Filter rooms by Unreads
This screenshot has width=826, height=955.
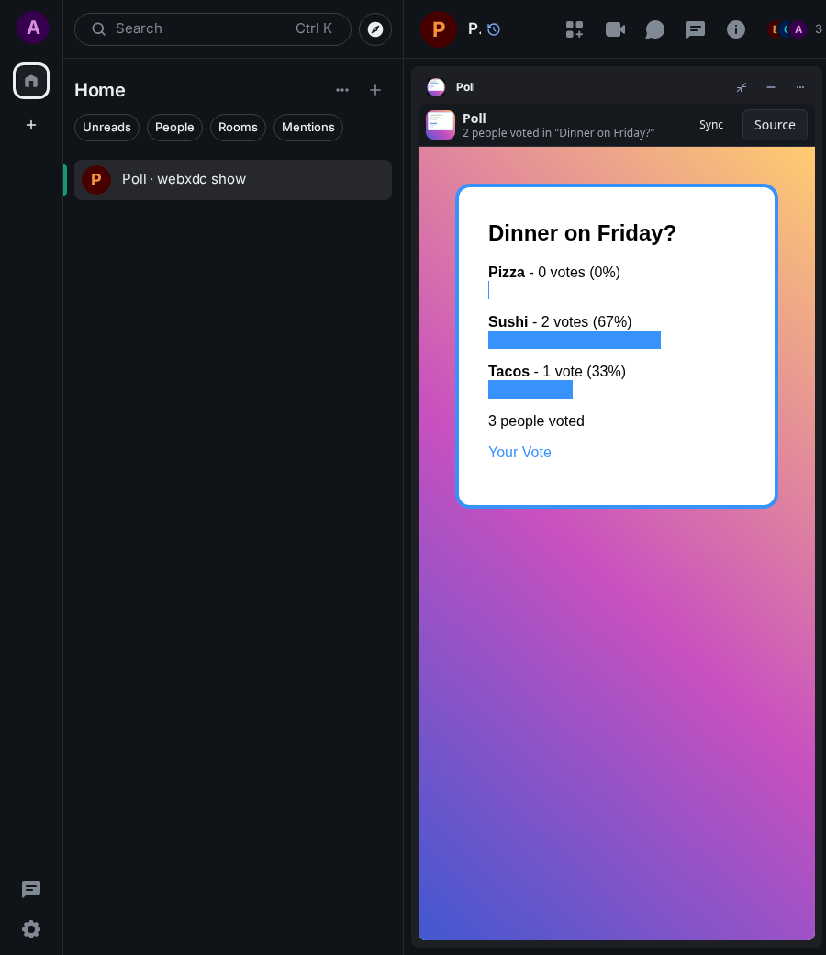coord(106,128)
